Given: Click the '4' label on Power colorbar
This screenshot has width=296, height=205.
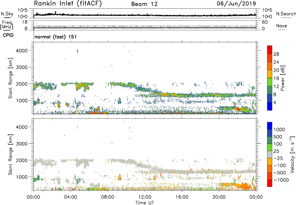Looking at the screenshot, I should [x=275, y=102].
